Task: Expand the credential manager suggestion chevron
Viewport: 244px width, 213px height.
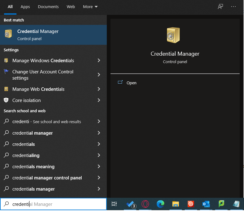Action: coord(99,133)
